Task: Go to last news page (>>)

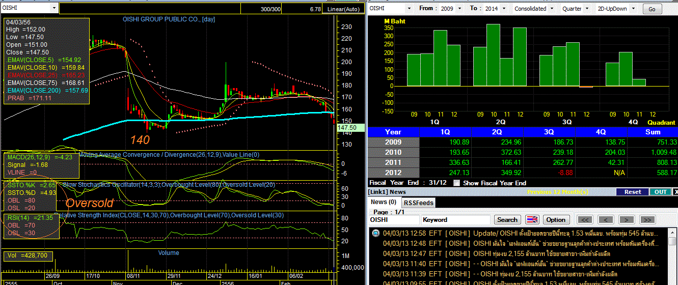Action: pyautogui.click(x=647, y=219)
